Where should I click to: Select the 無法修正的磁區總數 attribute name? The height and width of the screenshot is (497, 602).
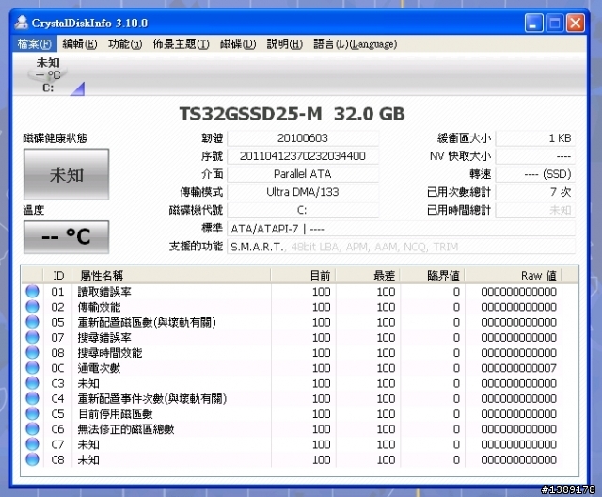coord(126,429)
